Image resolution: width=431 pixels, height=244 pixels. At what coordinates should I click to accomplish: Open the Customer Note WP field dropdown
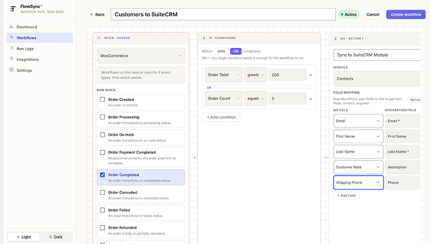358,167
